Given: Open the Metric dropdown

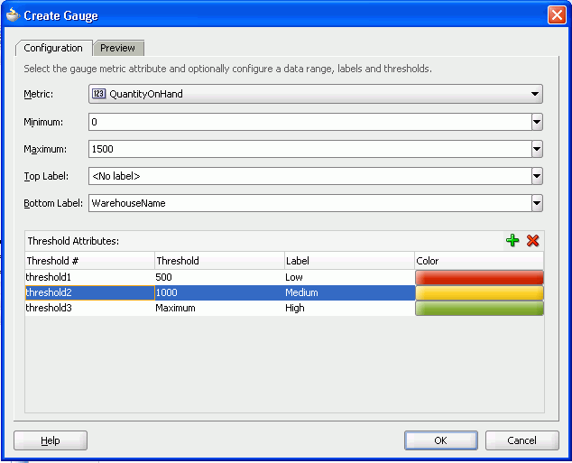Looking at the screenshot, I should pyautogui.click(x=316, y=94).
